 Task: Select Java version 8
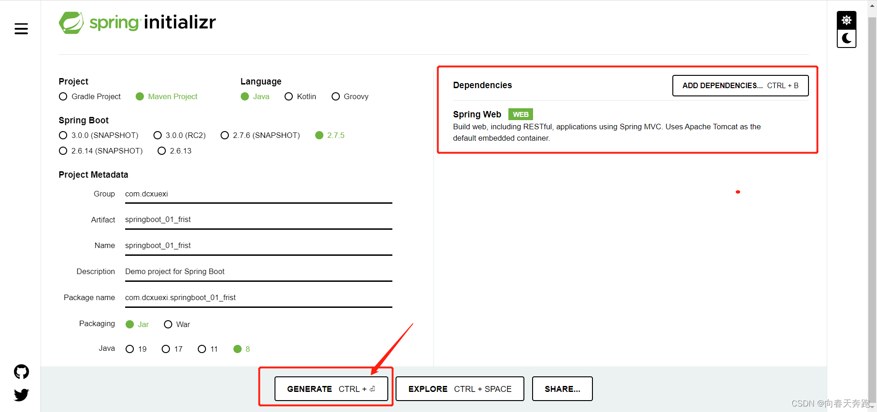(242, 349)
